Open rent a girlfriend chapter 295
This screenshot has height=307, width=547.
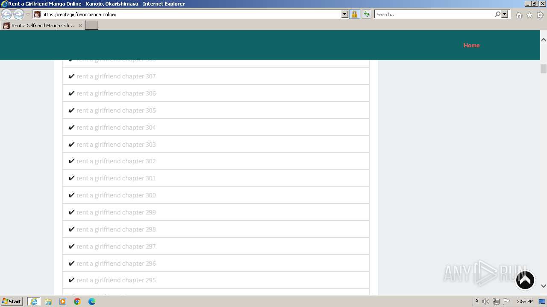(x=116, y=280)
